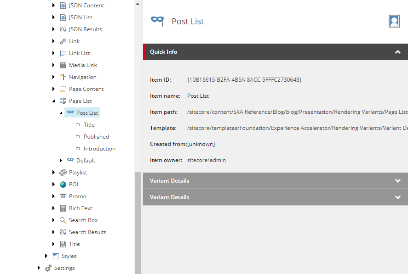Click the Link List icon
Viewport: 408px width, 274px height.
click(63, 53)
